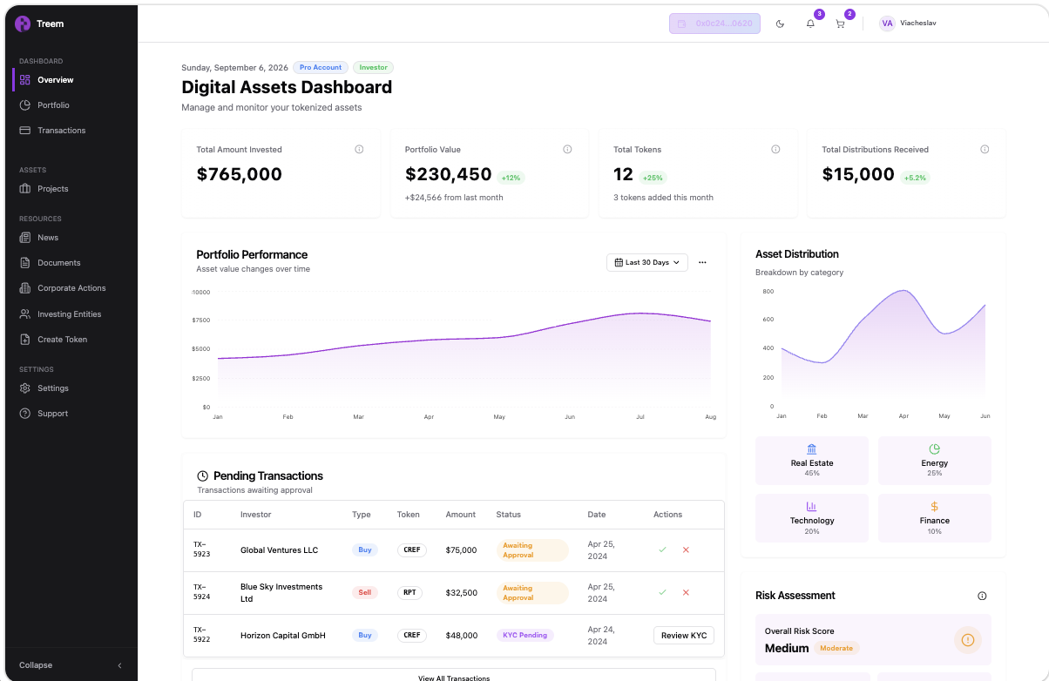Image resolution: width=1049 pixels, height=681 pixels.
Task: Click the $48,000 amount cell
Action: pyautogui.click(x=461, y=636)
